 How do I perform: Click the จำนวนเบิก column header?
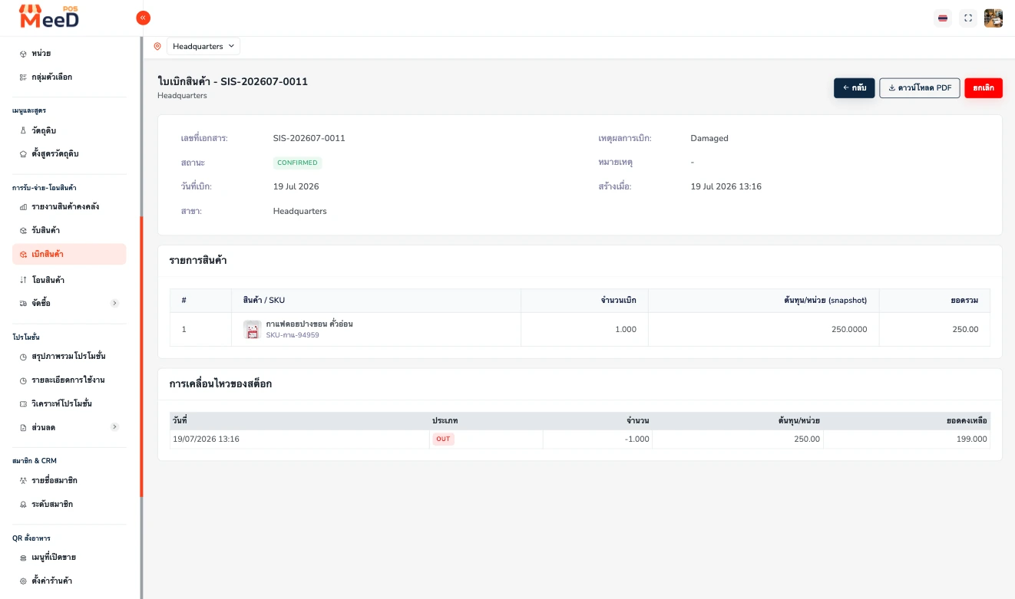584,300
